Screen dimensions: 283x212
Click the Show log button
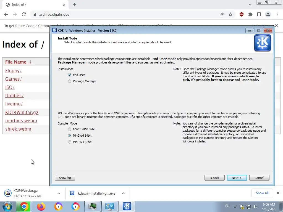coord(65,178)
